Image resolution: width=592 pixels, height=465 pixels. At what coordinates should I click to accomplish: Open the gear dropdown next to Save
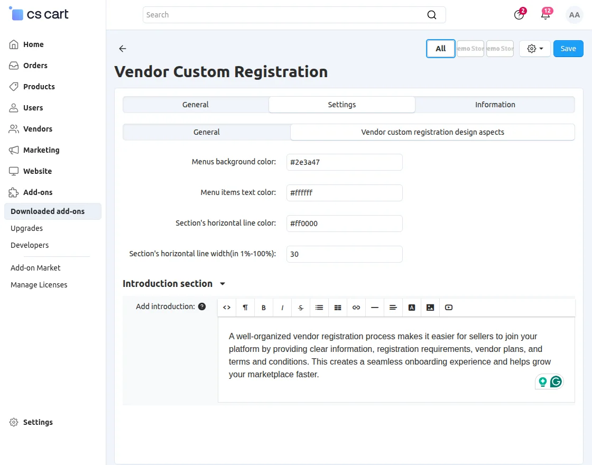point(534,48)
